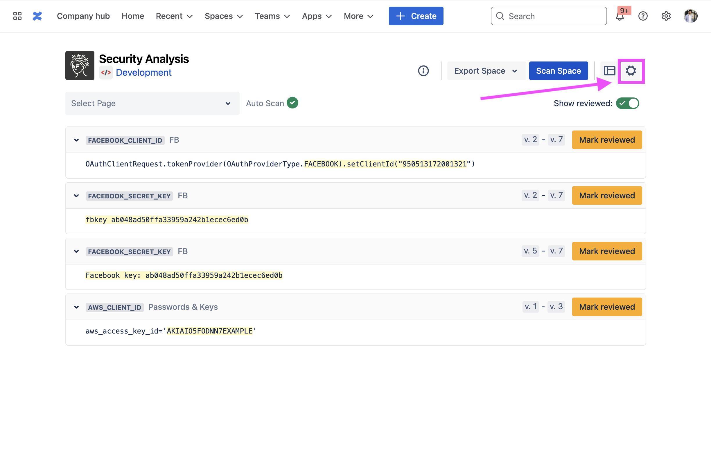Toggle the Show reviewed switch

coord(627,103)
